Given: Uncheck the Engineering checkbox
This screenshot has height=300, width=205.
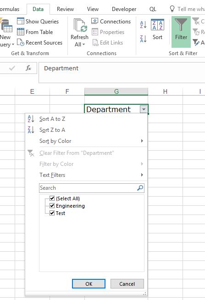Looking at the screenshot, I should [52, 206].
